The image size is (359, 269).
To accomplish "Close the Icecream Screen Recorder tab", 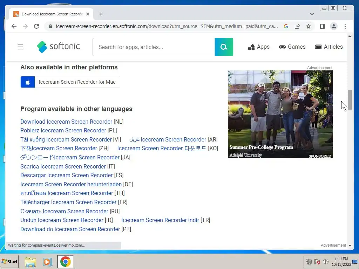I will click(x=87, y=14).
